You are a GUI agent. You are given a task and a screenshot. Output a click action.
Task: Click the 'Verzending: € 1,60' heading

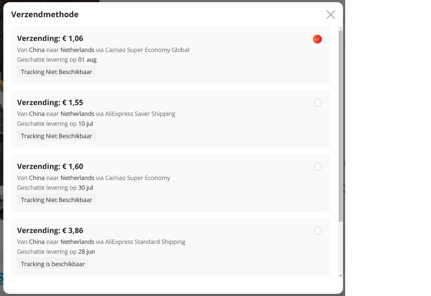50,166
